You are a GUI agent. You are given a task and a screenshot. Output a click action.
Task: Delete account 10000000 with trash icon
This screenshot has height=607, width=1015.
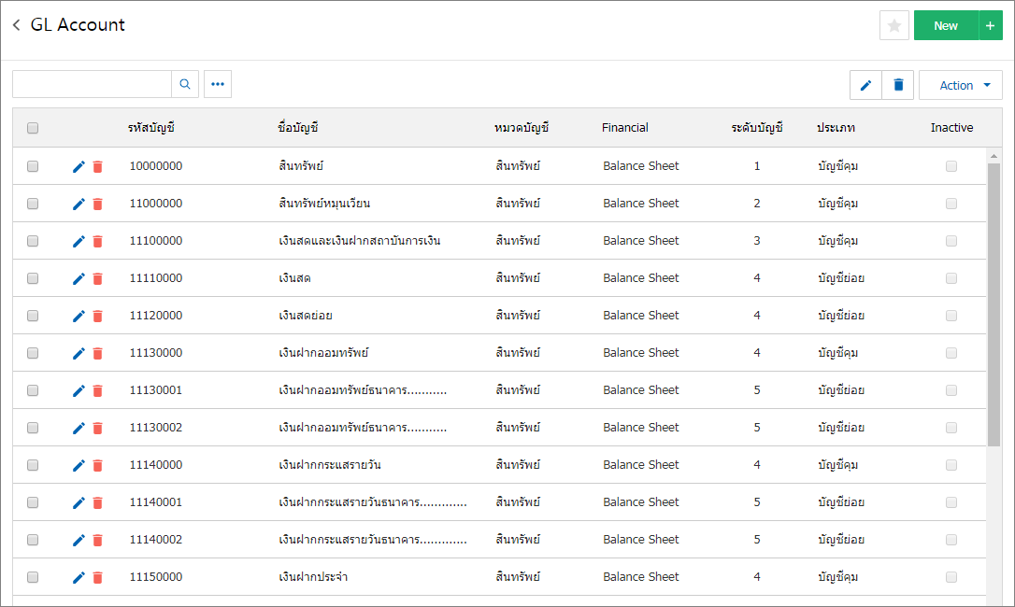98,167
